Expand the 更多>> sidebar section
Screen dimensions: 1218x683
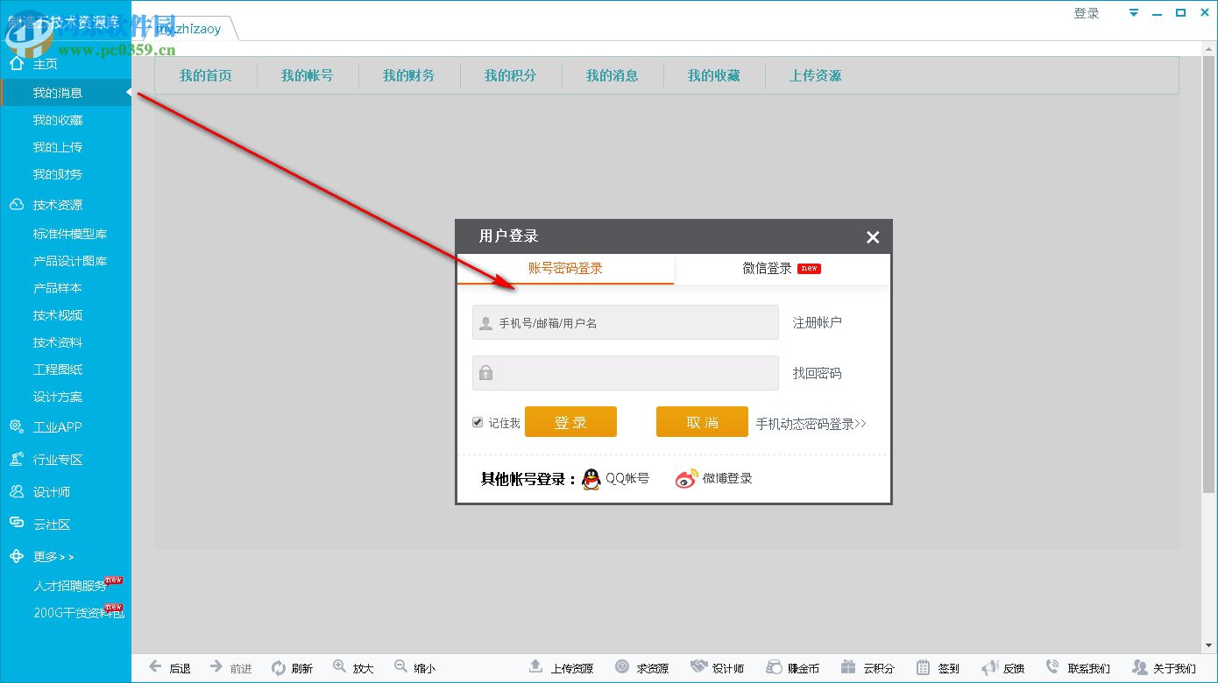[x=53, y=557]
